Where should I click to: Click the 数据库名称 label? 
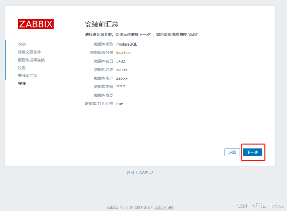click(x=104, y=70)
